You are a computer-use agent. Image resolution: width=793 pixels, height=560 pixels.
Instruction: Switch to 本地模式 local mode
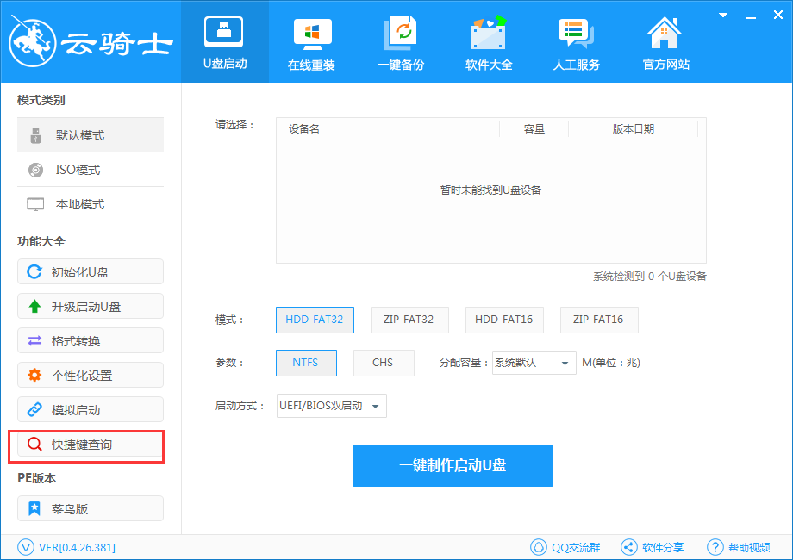[x=90, y=204]
